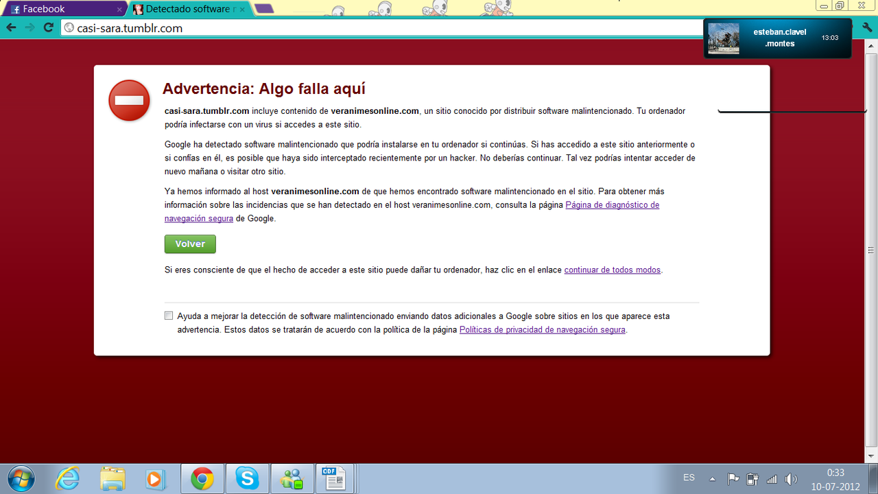The width and height of the screenshot is (878, 494).
Task: Open Windows Live Messenger taskbar icon
Action: click(292, 478)
